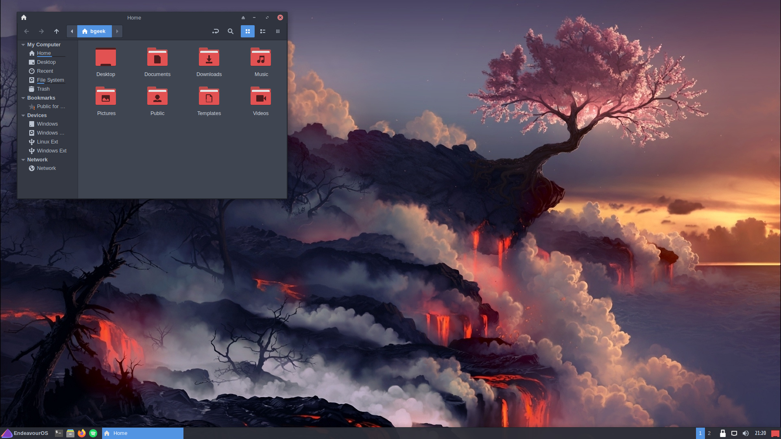Launch Firefox from the taskbar

pyautogui.click(x=82, y=433)
